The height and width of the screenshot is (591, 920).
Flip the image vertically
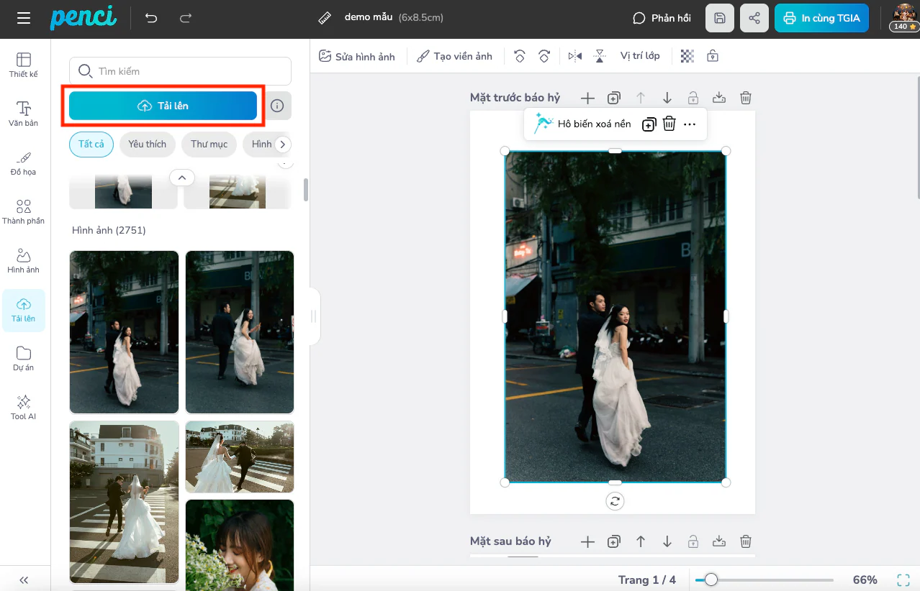(x=600, y=56)
